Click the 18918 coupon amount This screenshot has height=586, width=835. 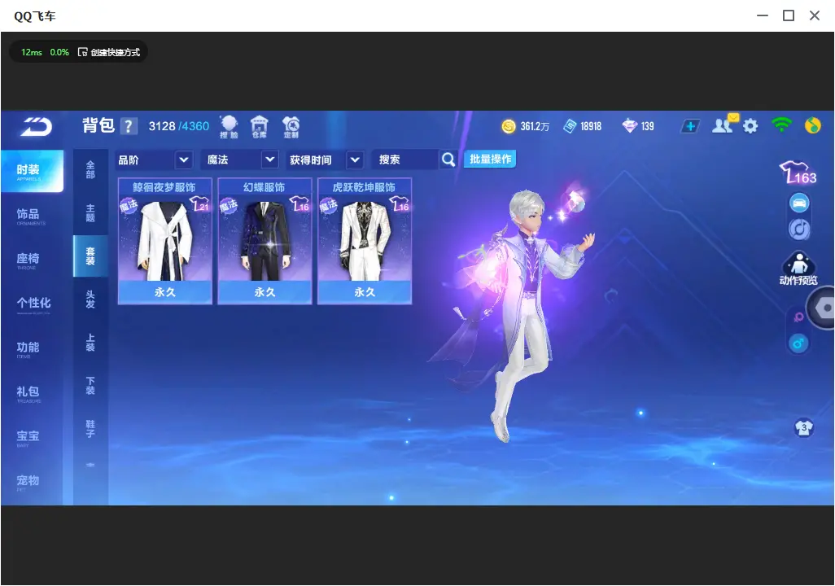pos(591,126)
